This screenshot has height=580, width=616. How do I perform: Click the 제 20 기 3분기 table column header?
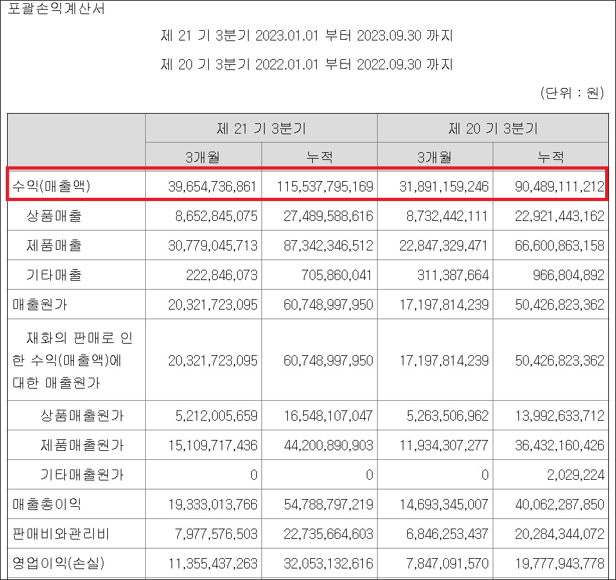click(x=493, y=128)
